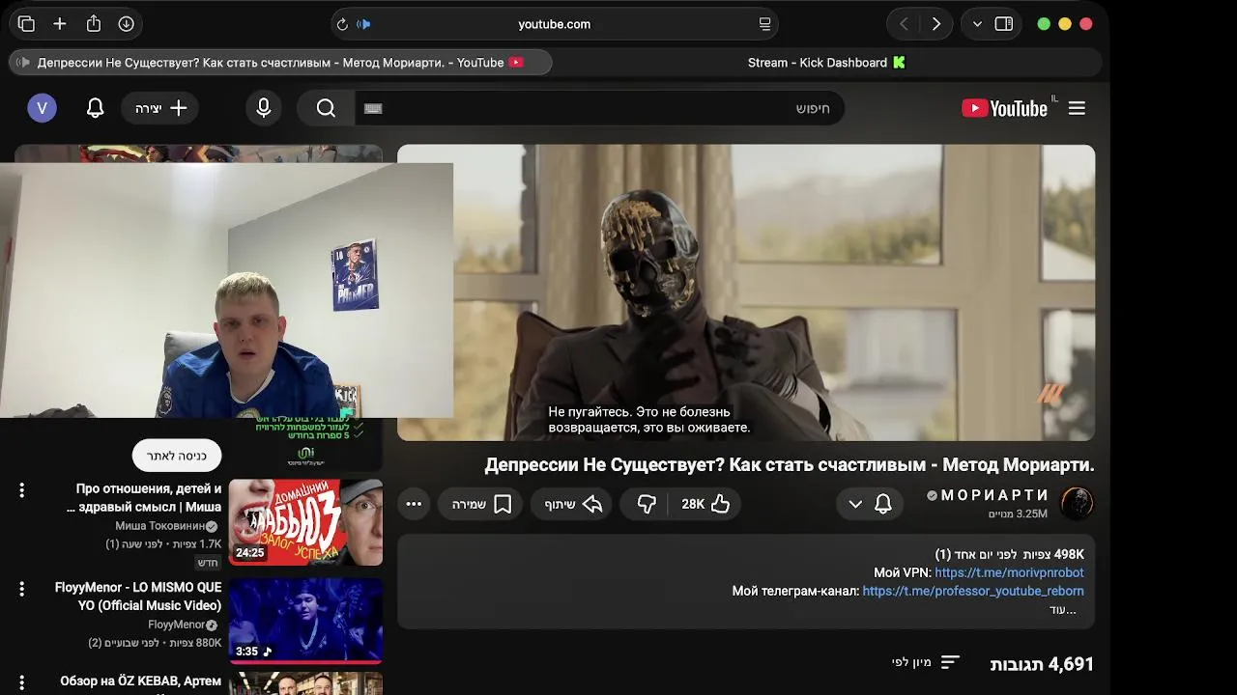The image size is (1237, 695).
Task: Open Safari tab overview icon
Action: (26, 24)
